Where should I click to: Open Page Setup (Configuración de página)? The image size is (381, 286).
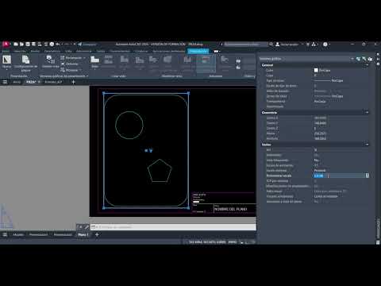point(25,63)
